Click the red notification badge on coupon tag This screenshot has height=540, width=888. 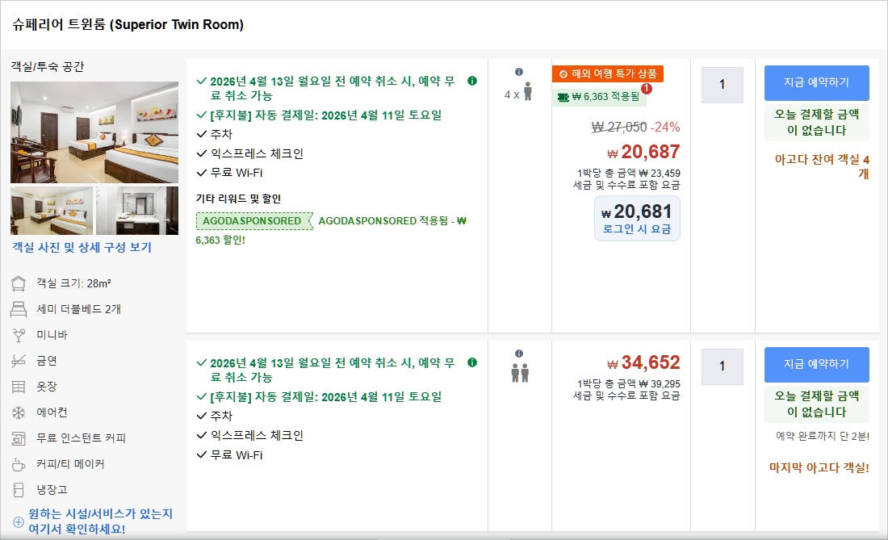click(646, 89)
